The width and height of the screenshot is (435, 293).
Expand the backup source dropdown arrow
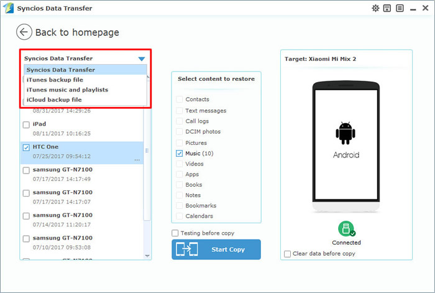point(142,58)
